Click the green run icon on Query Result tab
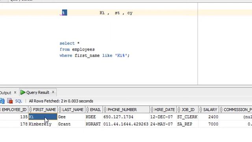The image size is (252, 142). [23, 92]
